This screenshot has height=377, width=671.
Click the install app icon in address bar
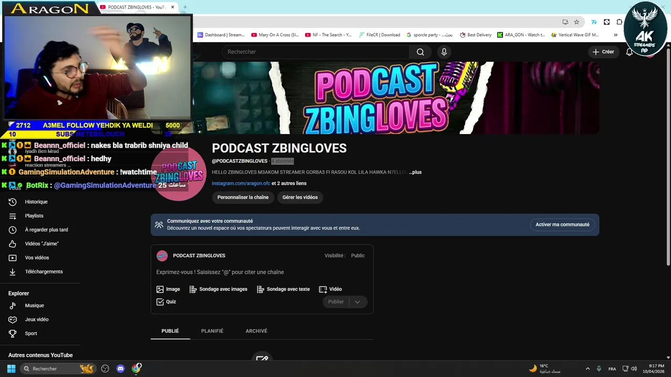coord(565,22)
